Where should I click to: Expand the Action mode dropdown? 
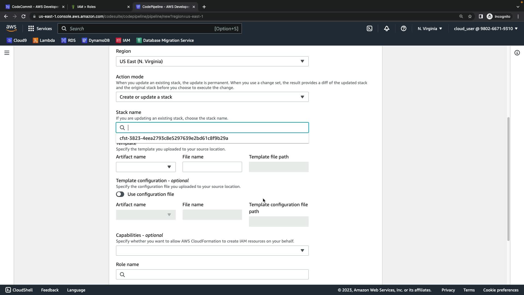(212, 97)
